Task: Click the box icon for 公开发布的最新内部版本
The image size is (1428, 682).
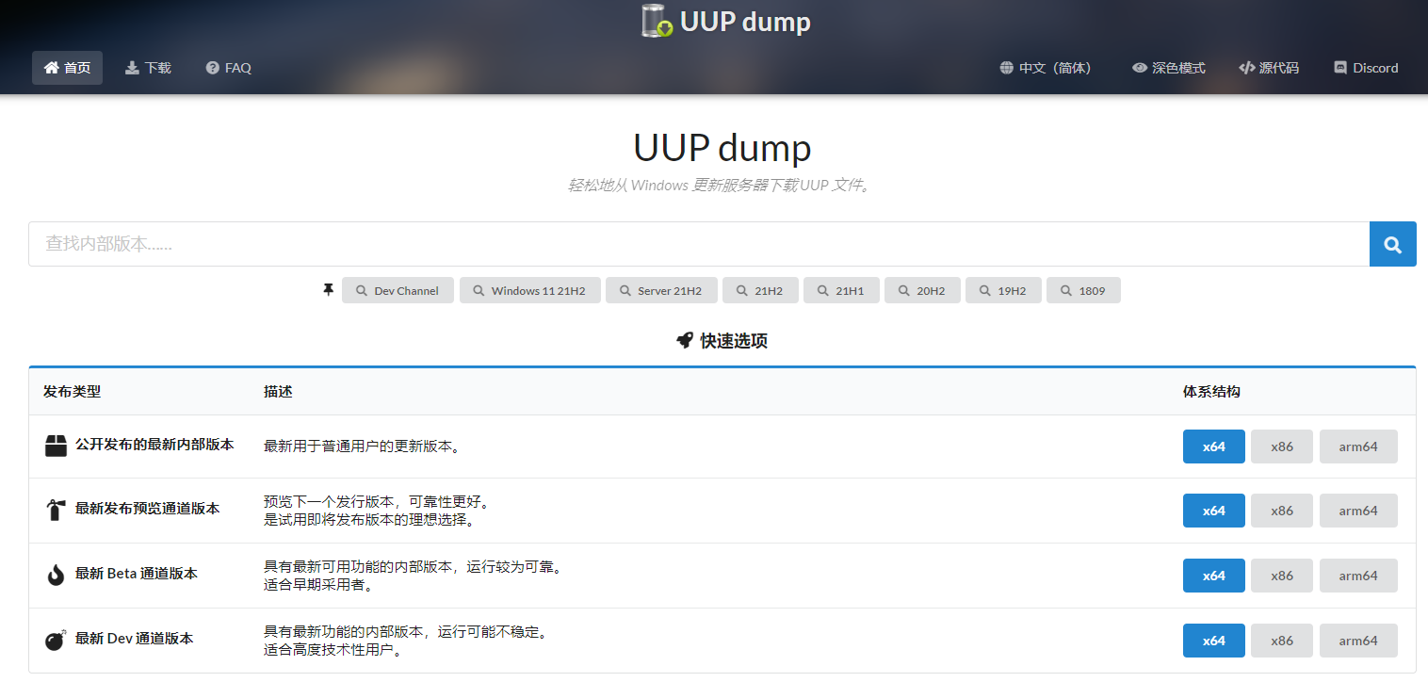Action: click(x=56, y=446)
